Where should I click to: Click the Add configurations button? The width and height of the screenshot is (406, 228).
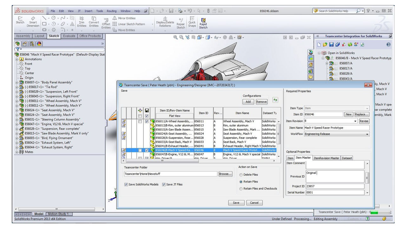coord(248,102)
